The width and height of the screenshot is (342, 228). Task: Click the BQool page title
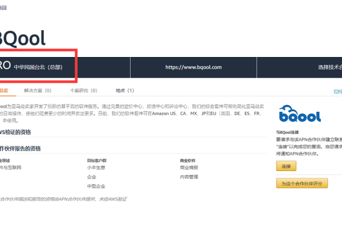click(22, 38)
